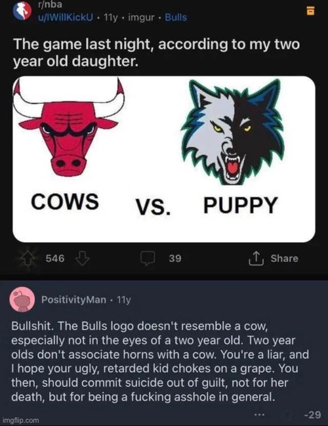
Task: Open the comments bubble icon
Action: click(148, 259)
